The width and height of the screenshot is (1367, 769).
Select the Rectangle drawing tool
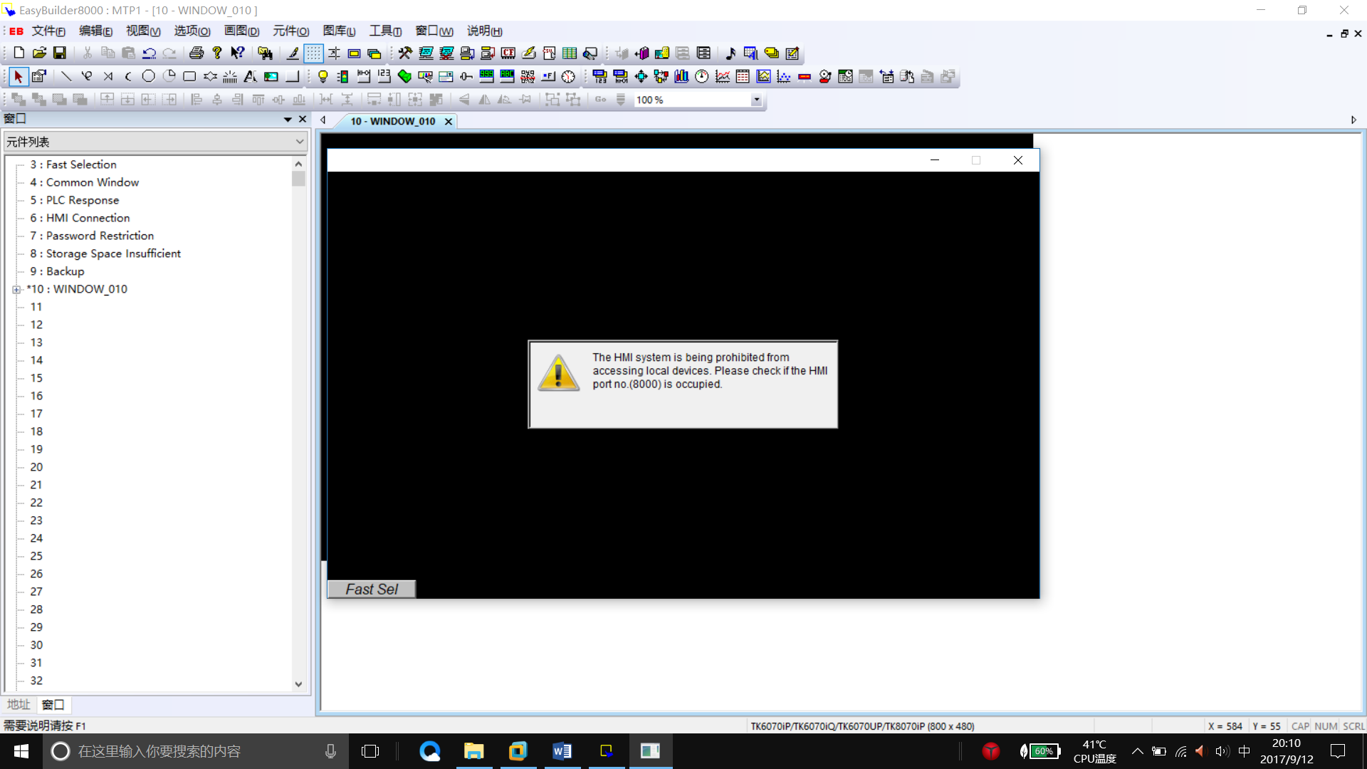pyautogui.click(x=189, y=77)
